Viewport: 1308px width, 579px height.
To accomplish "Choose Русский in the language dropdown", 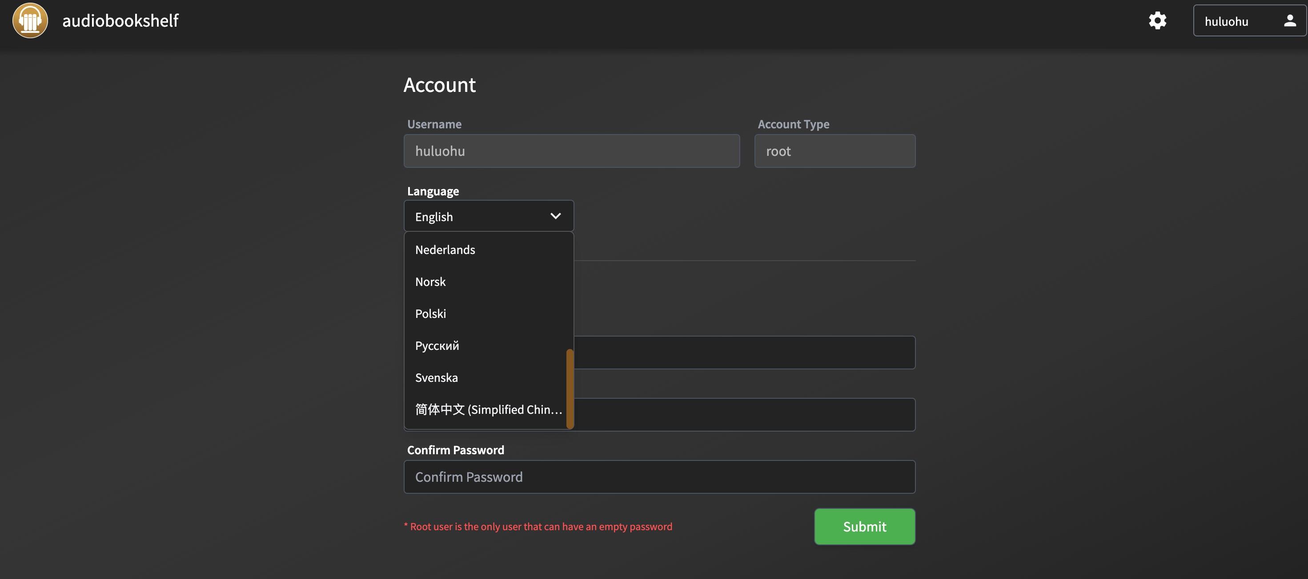I will point(437,346).
